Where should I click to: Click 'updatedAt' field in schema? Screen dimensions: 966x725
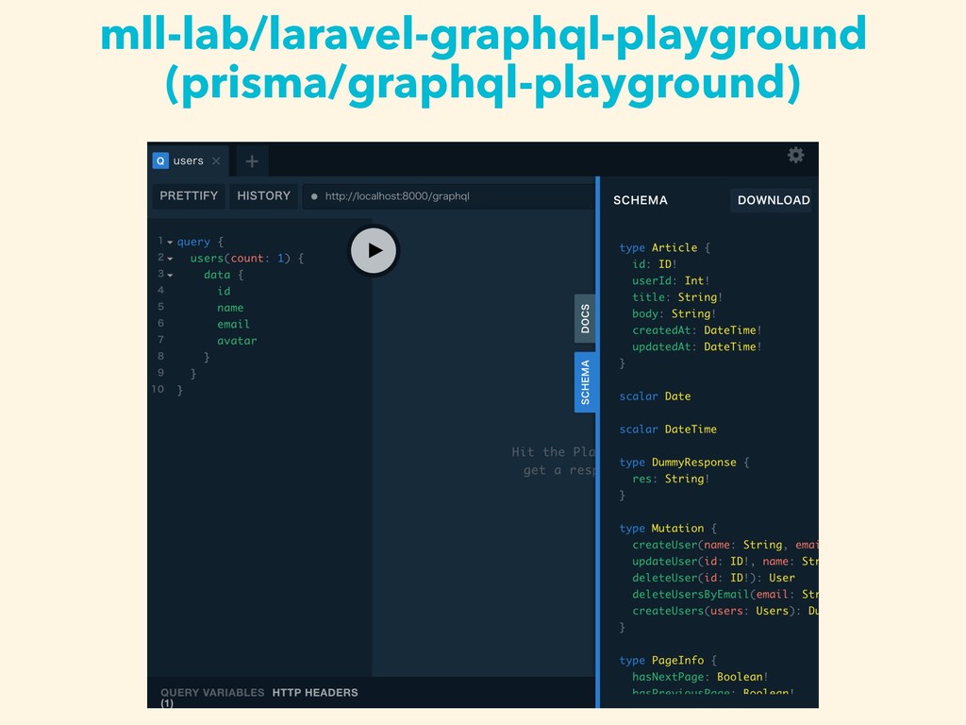point(661,347)
